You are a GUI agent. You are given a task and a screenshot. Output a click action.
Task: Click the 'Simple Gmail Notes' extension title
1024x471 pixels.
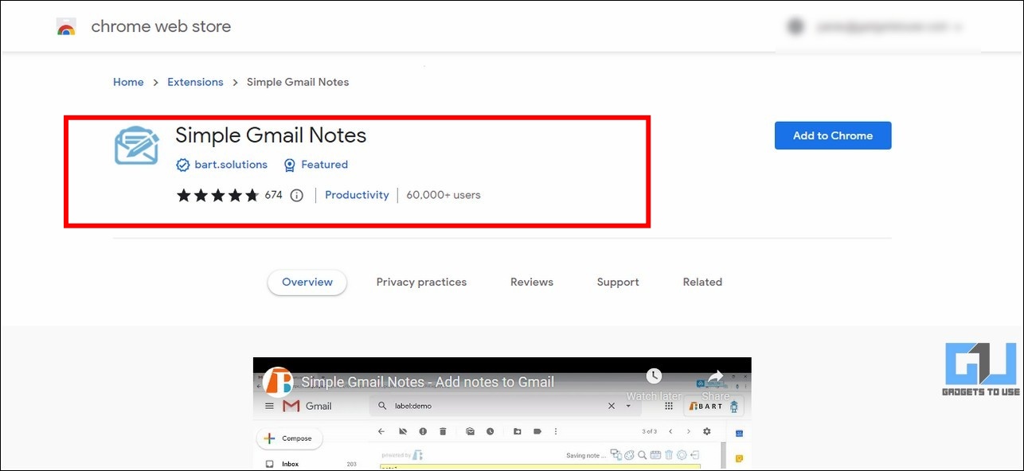(x=271, y=135)
